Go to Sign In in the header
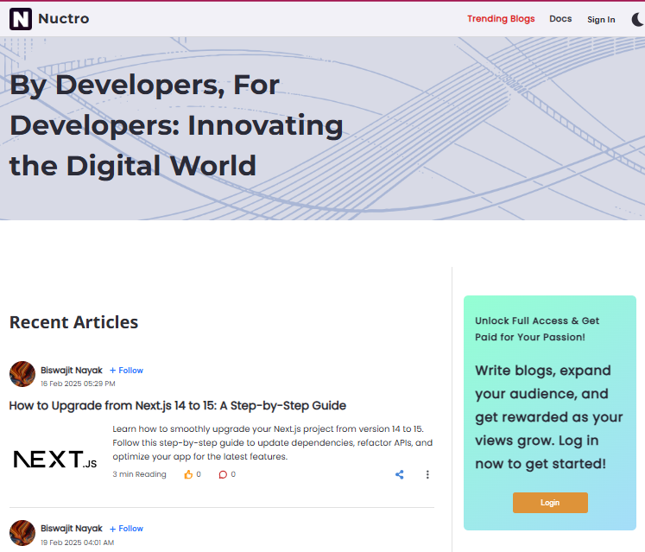 601,19
